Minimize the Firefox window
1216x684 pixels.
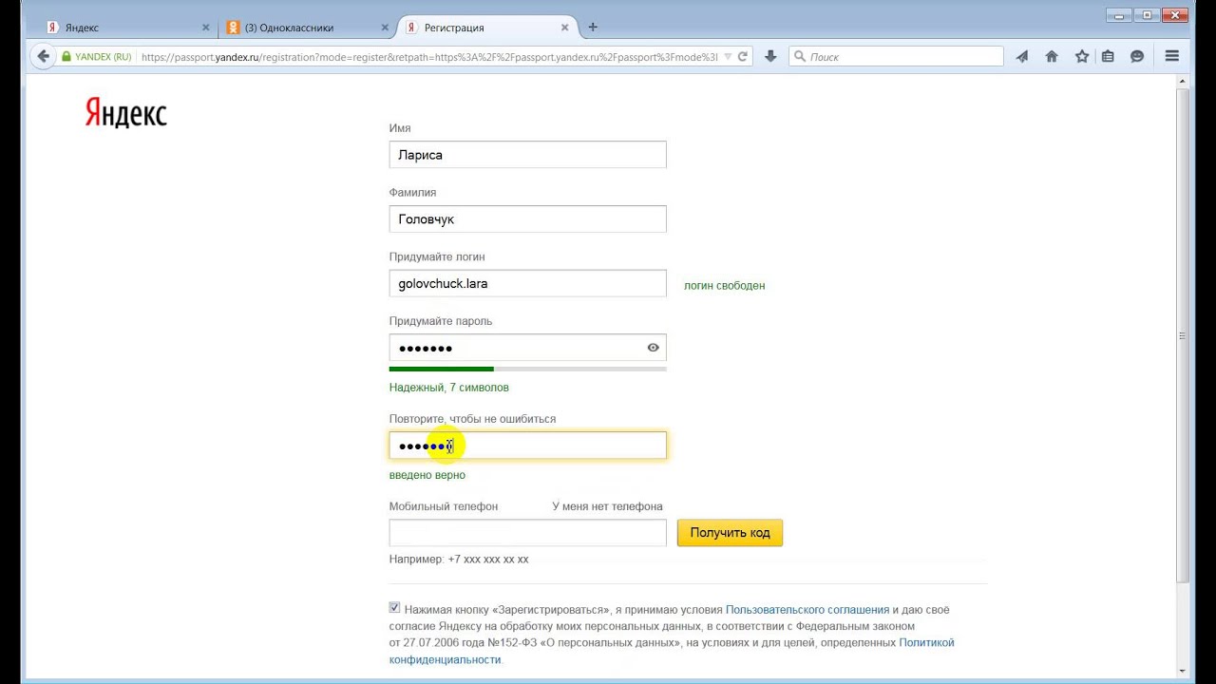(1119, 14)
